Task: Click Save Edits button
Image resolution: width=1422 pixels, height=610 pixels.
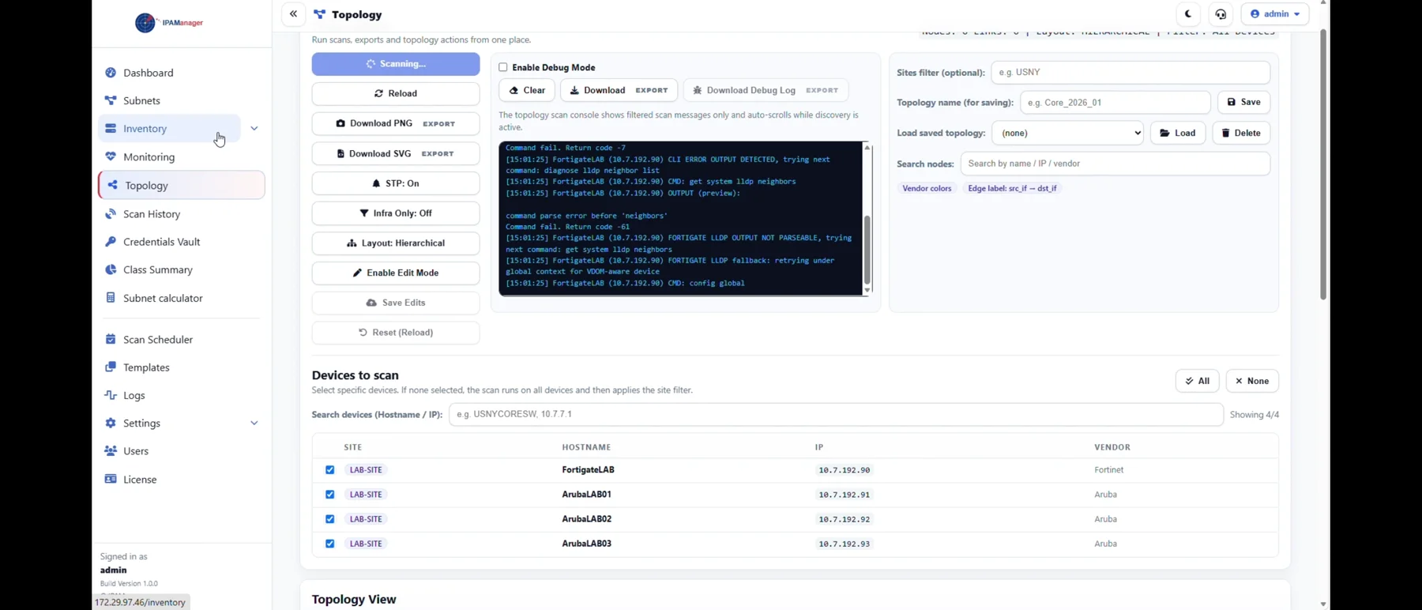Action: pos(396,303)
